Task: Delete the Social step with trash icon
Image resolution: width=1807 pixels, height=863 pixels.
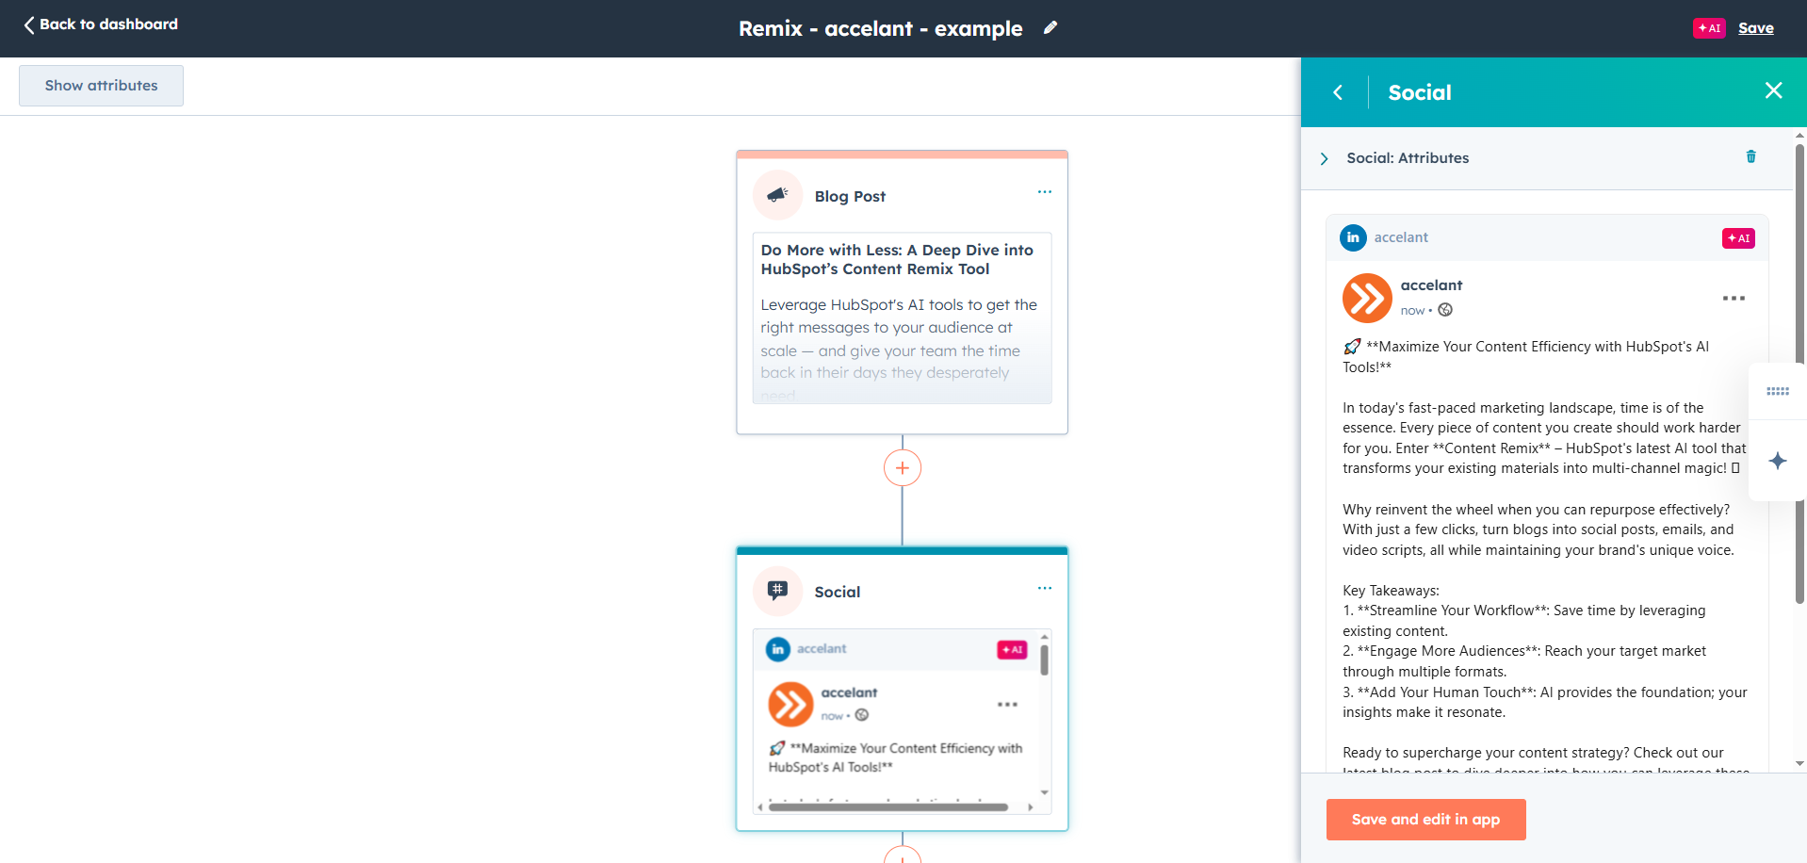Action: (x=1751, y=156)
